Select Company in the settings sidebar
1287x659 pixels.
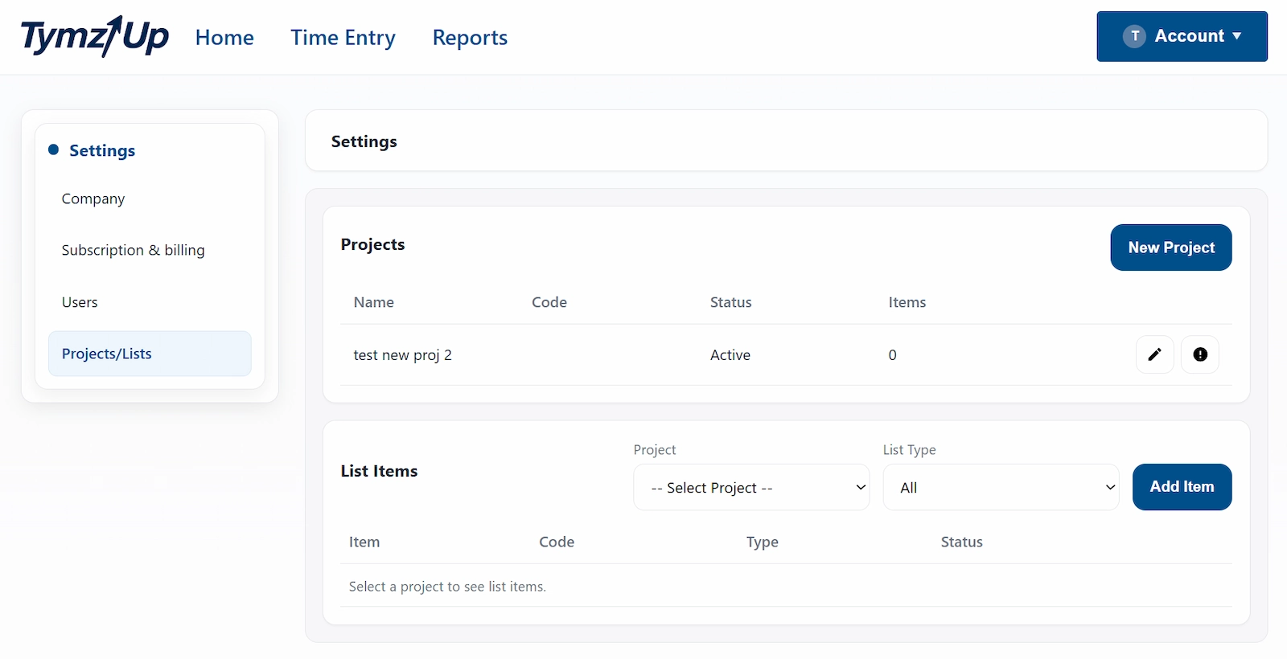click(93, 199)
